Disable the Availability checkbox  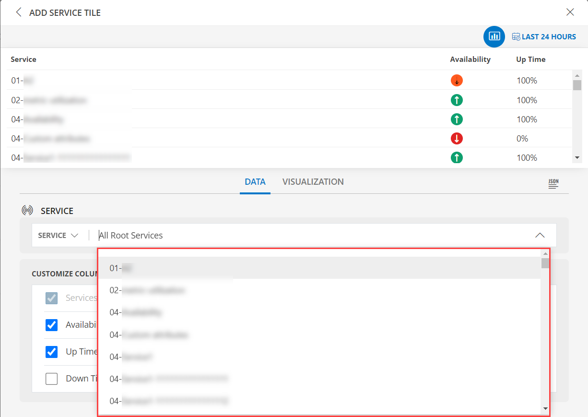tap(51, 325)
